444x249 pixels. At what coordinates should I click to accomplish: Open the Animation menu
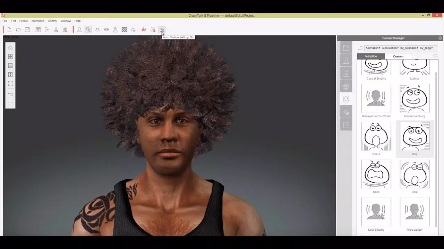pos(38,21)
